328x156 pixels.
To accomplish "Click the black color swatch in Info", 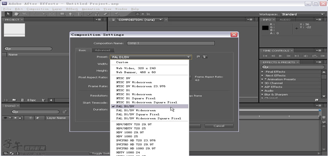I will click(266, 28).
